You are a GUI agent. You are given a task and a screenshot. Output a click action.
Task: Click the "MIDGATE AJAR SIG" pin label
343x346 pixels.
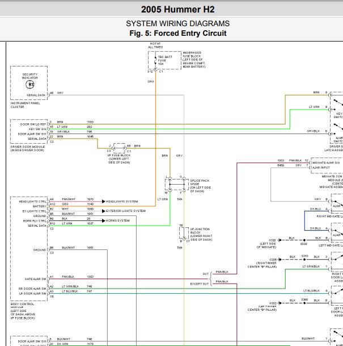click(326, 163)
